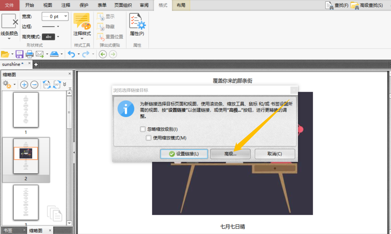The image size is (391, 234).
Task: Zoom in thumbnails with the plus icon
Action: click(x=24, y=85)
